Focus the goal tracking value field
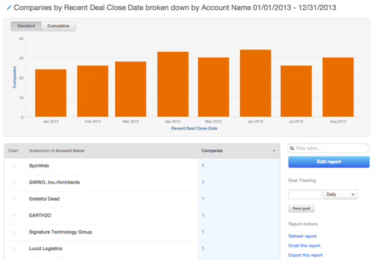Viewport: 374px width, 260px height. point(305,194)
